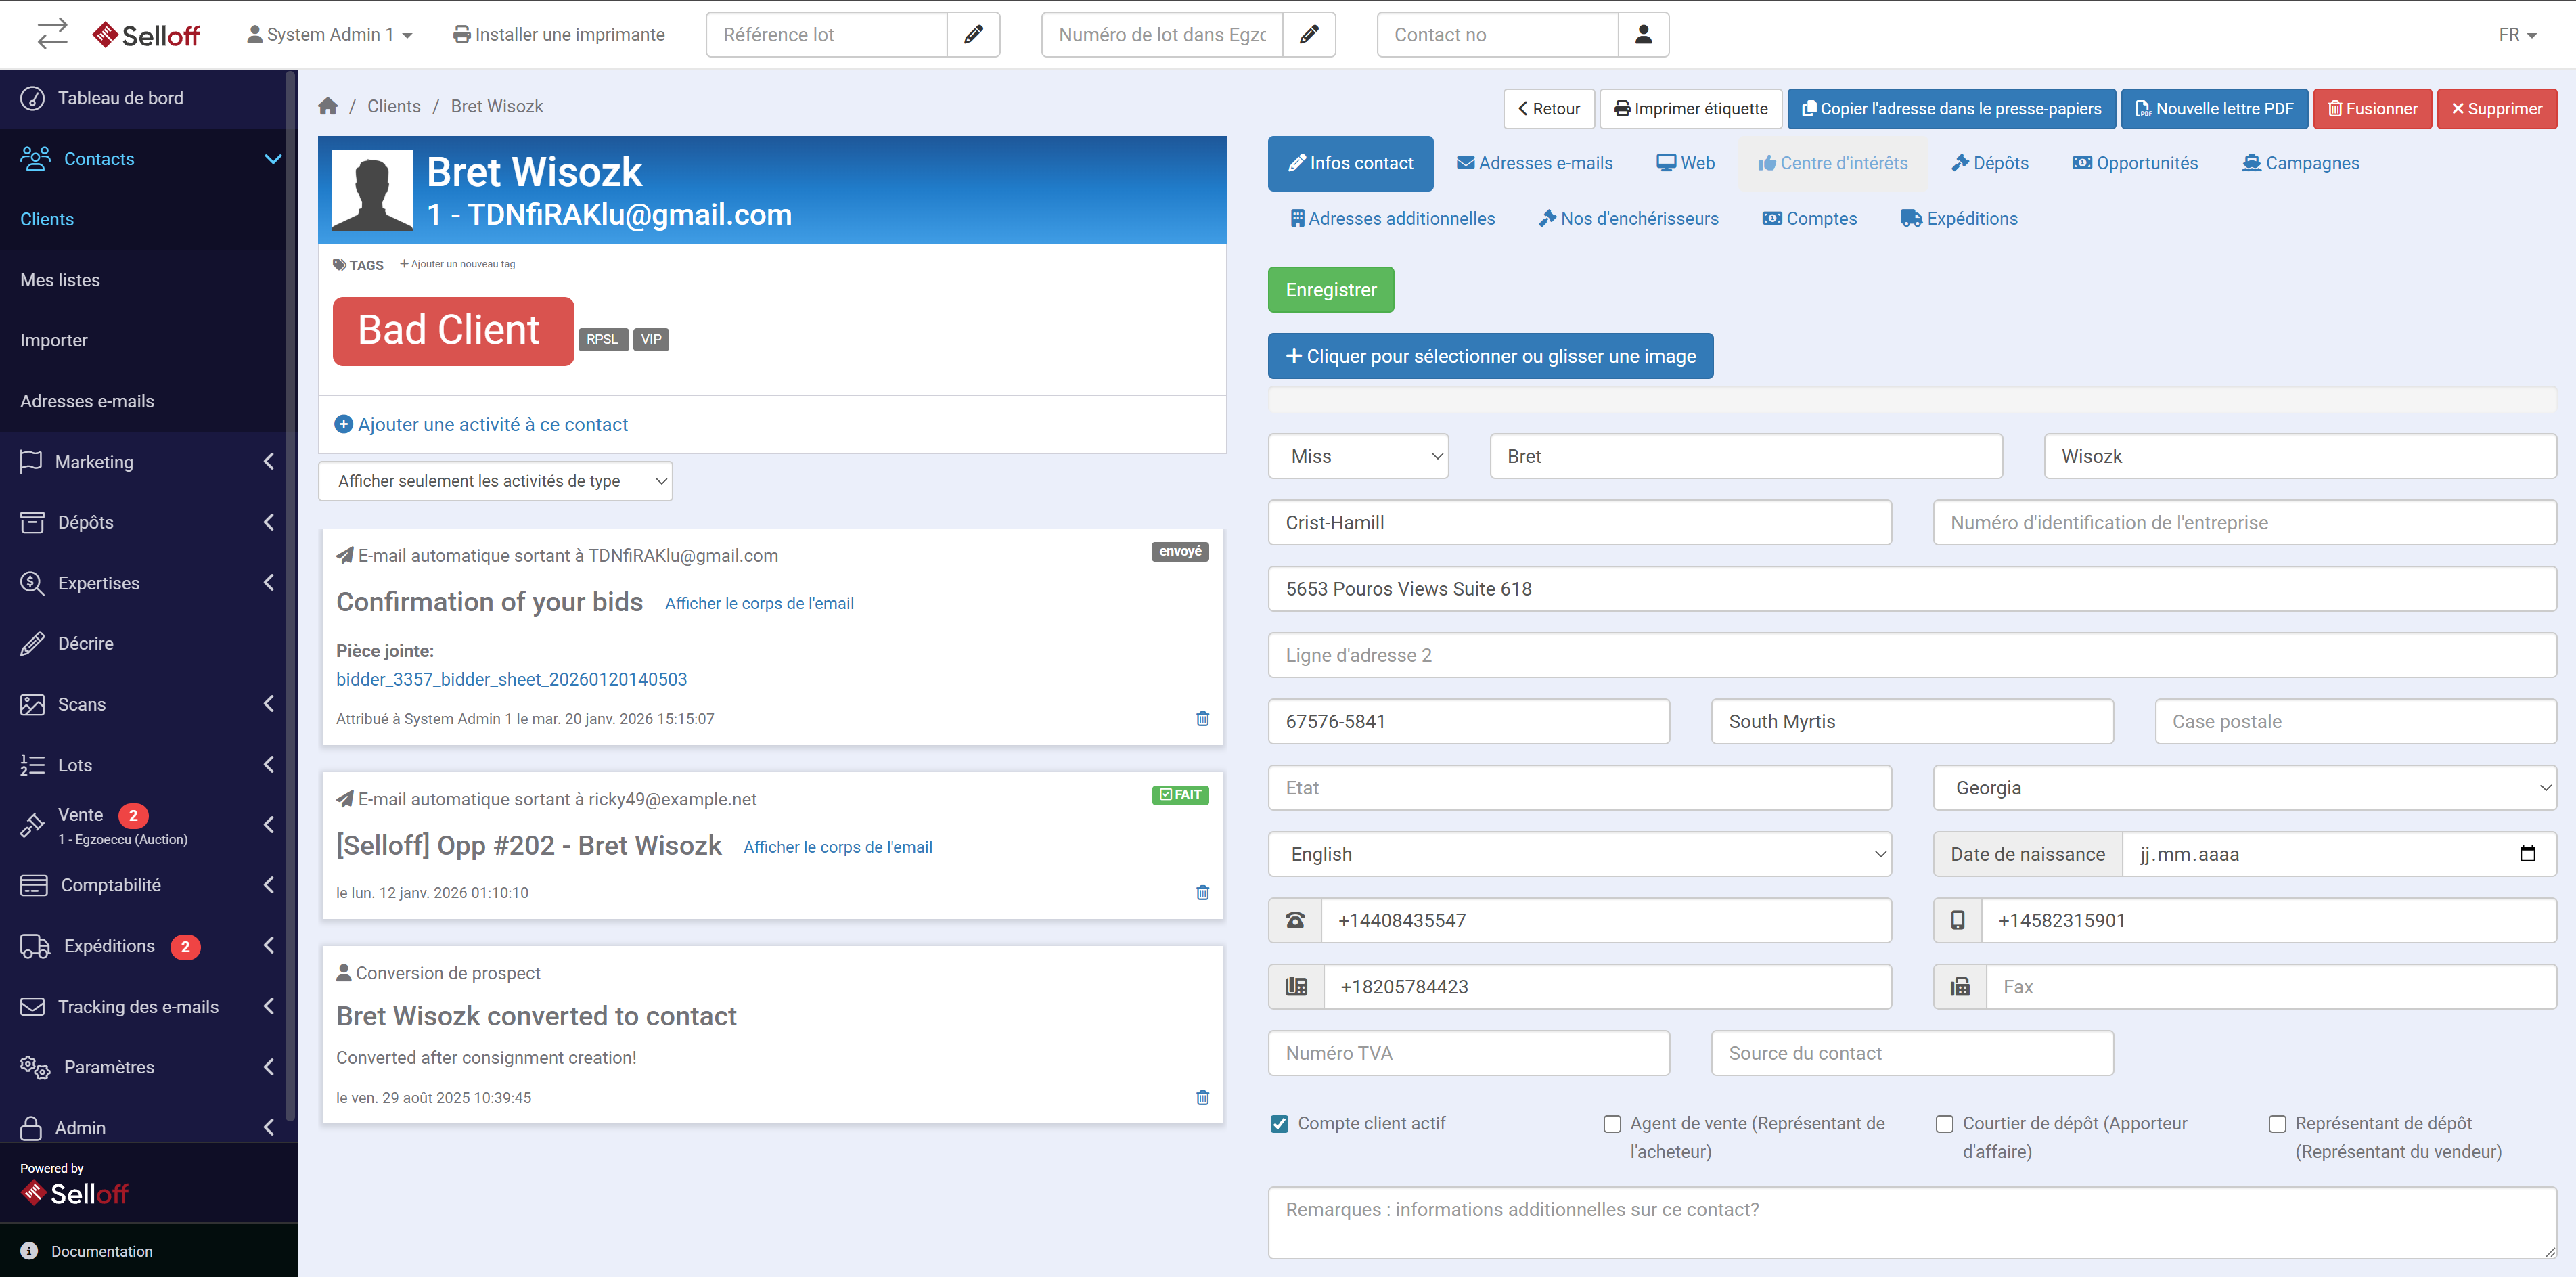
Task: Uncheck Compte client actif checkbox
Action: [1279, 1123]
